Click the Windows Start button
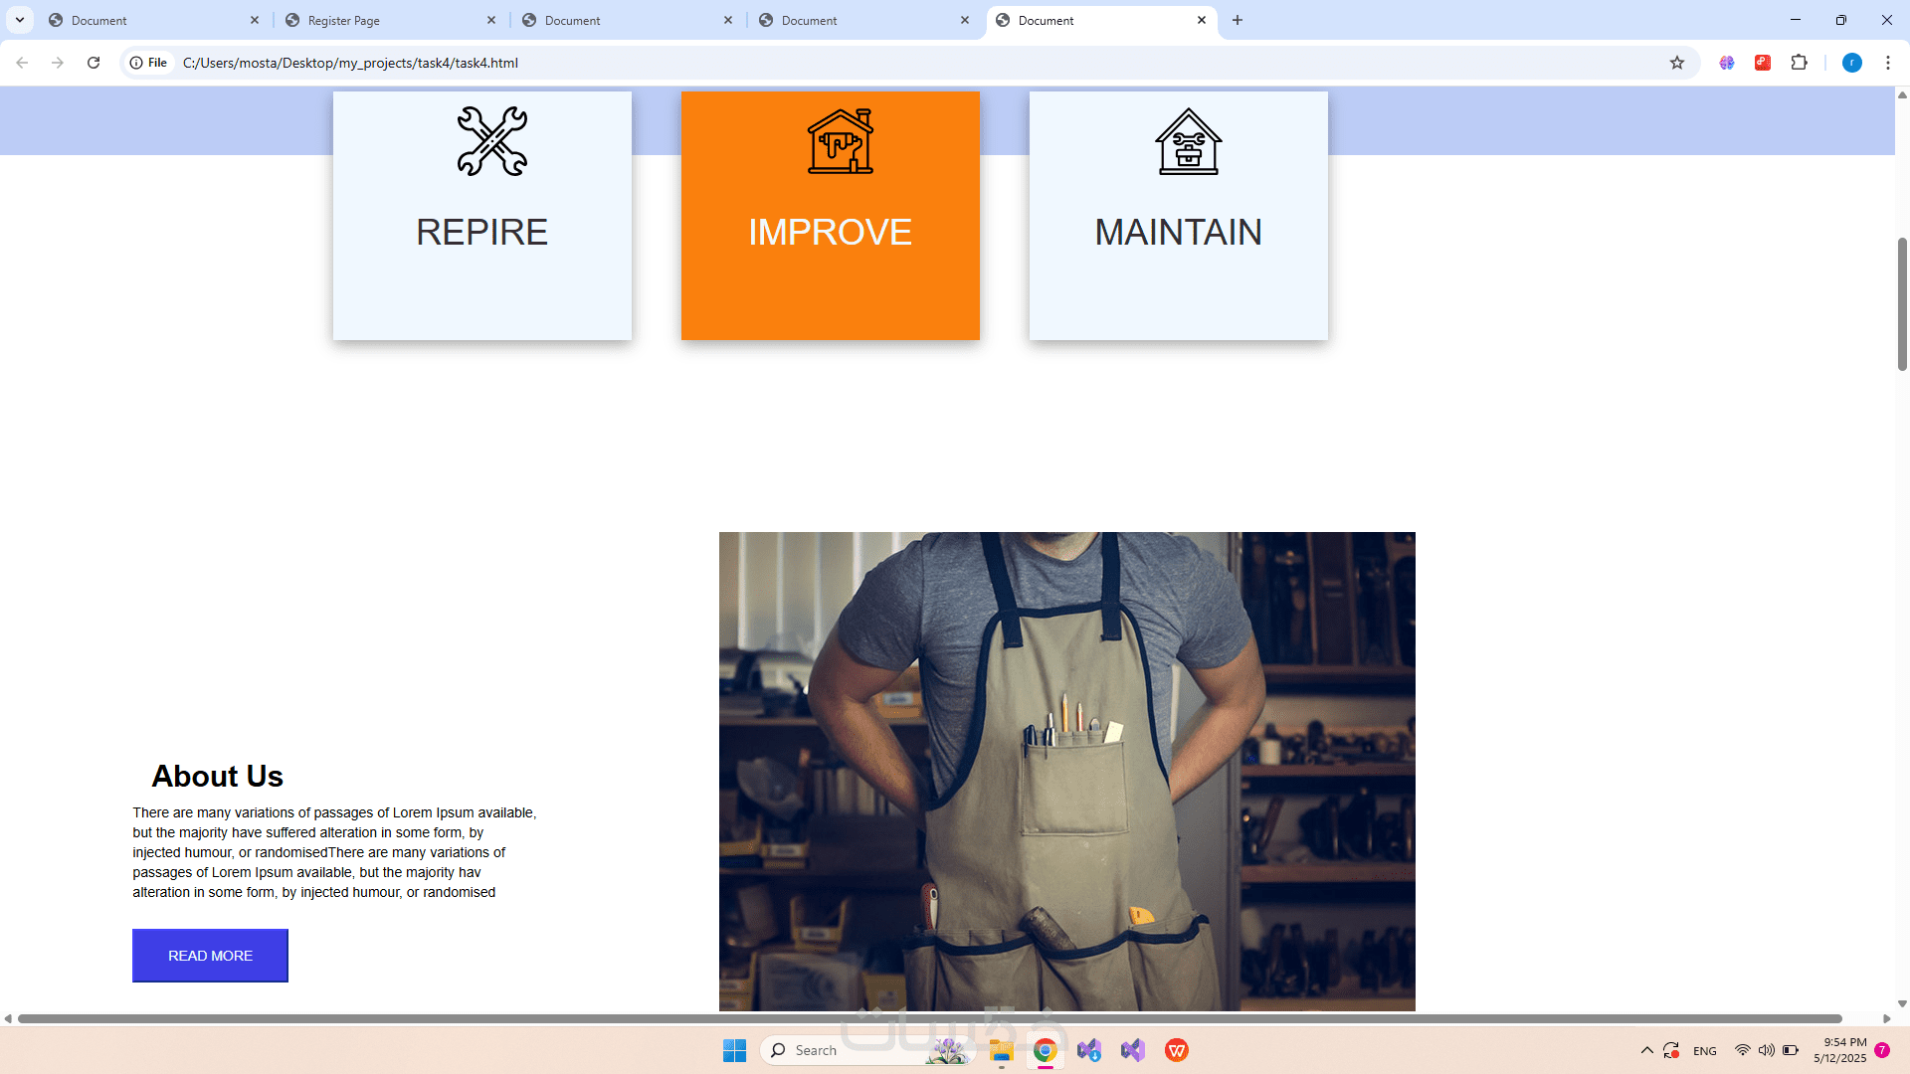The width and height of the screenshot is (1910, 1074). point(734,1050)
